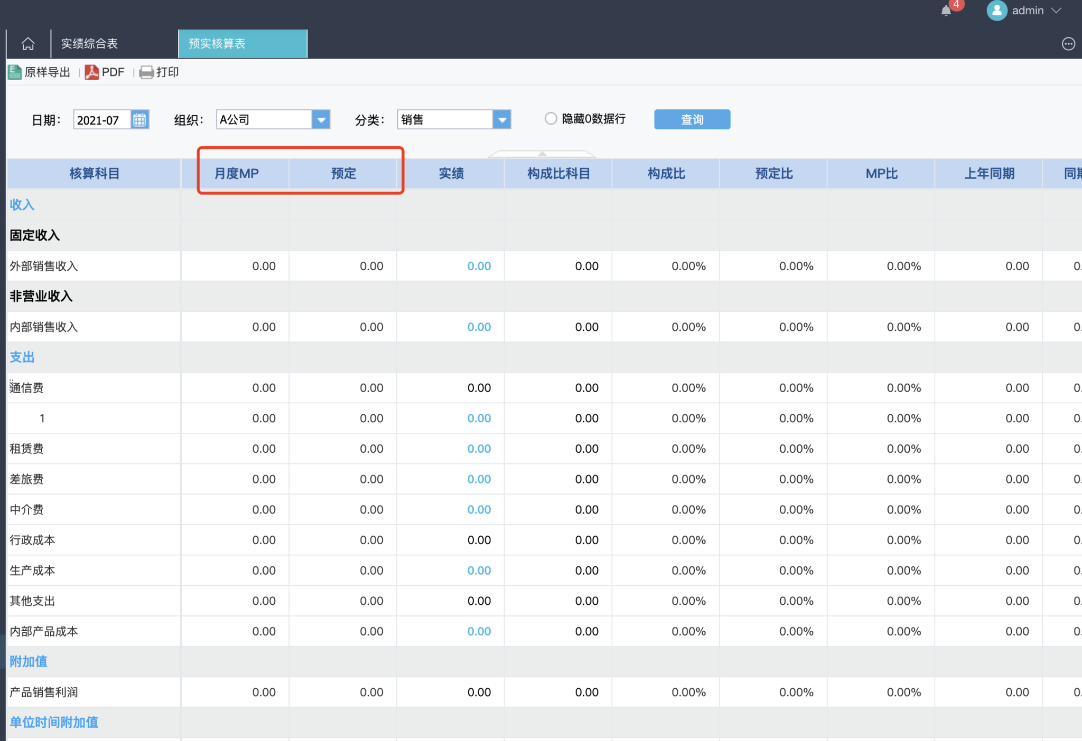This screenshot has height=741, width=1082.
Task: Click the home icon tab
Action: pyautogui.click(x=28, y=44)
